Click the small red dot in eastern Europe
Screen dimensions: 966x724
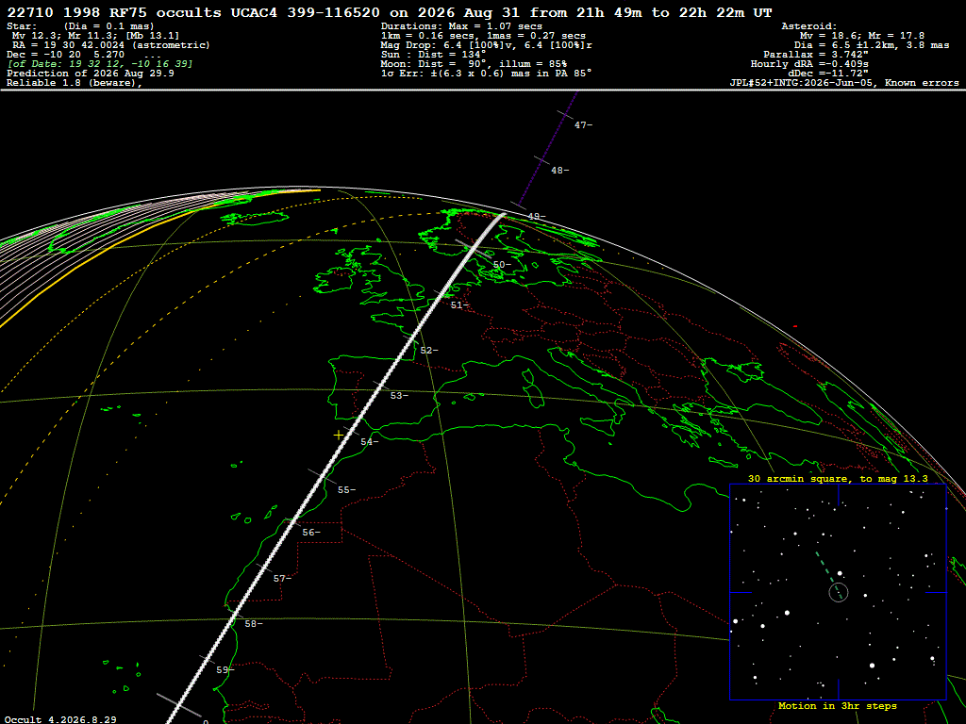[795, 326]
